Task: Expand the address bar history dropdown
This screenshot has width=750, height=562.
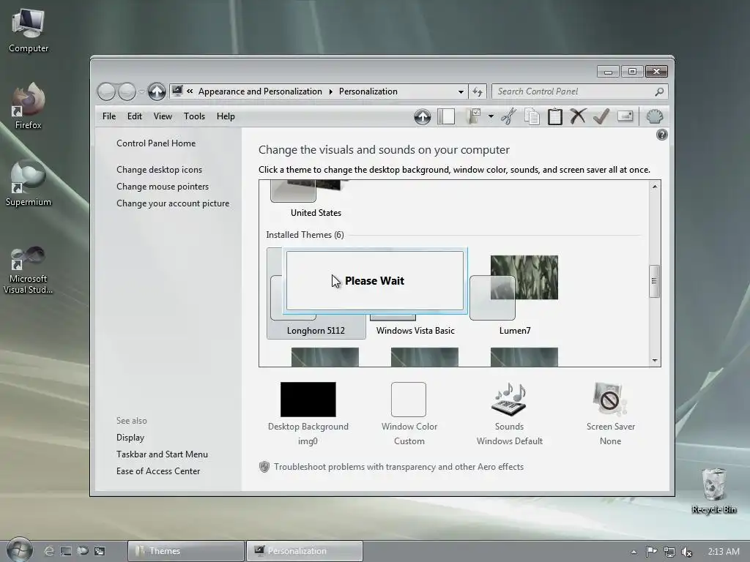Action: [x=461, y=91]
